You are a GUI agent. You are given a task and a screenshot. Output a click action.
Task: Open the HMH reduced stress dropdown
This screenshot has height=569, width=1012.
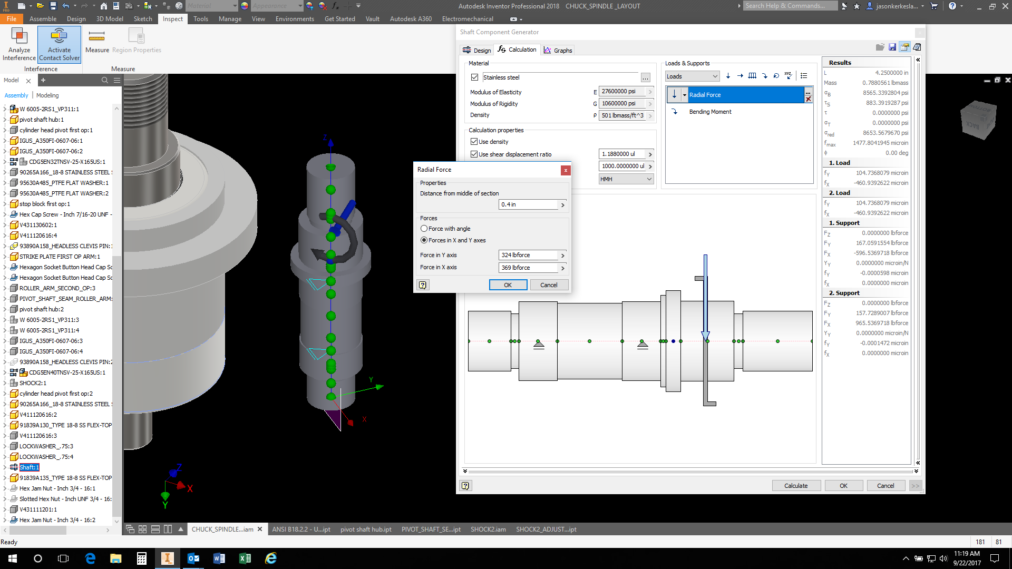click(x=626, y=179)
